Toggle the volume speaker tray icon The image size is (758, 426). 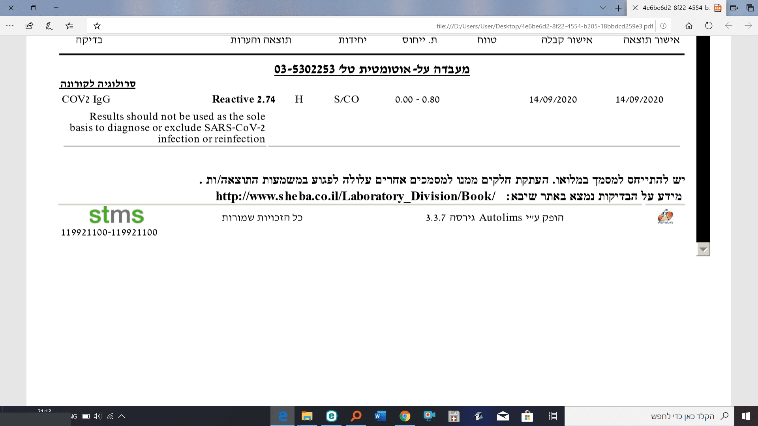[x=98, y=416]
